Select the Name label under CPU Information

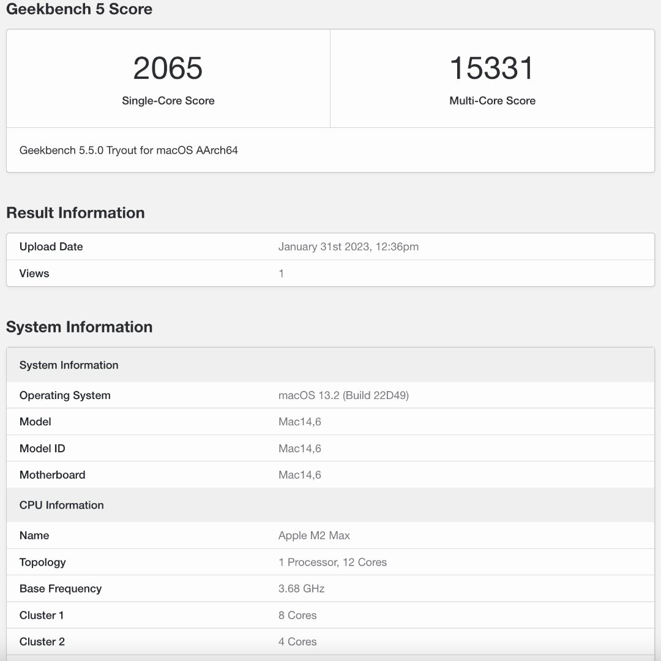(34, 536)
